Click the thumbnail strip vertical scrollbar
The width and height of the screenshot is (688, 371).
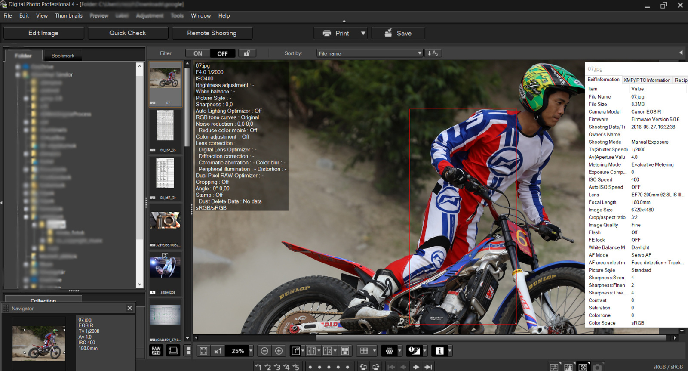[187, 107]
